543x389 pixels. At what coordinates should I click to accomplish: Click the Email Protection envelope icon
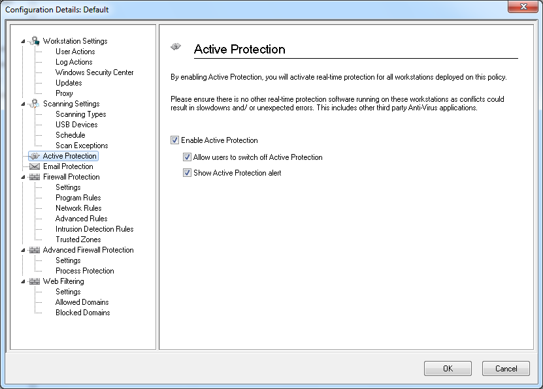pos(35,166)
